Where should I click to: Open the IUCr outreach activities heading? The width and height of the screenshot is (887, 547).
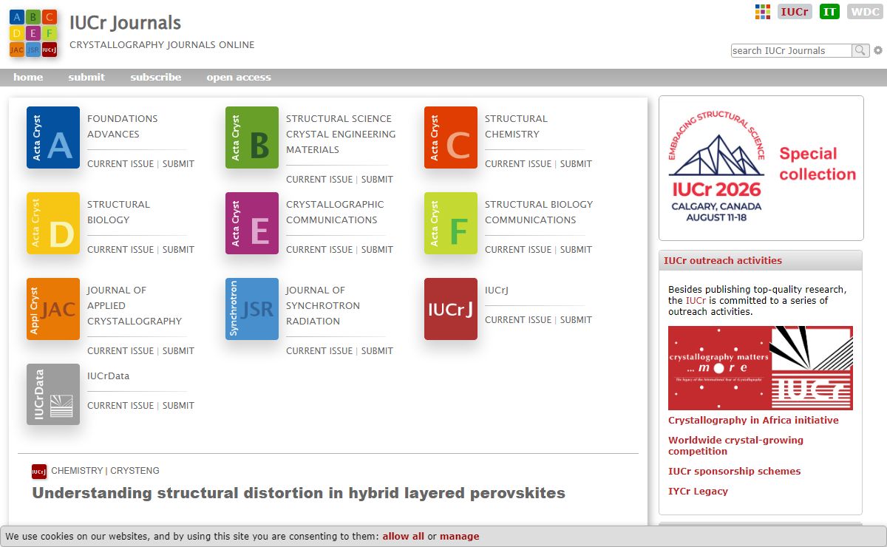723,260
